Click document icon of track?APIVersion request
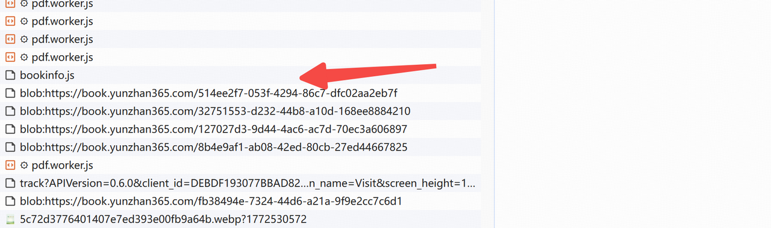771x228 pixels. pyautogui.click(x=10, y=183)
